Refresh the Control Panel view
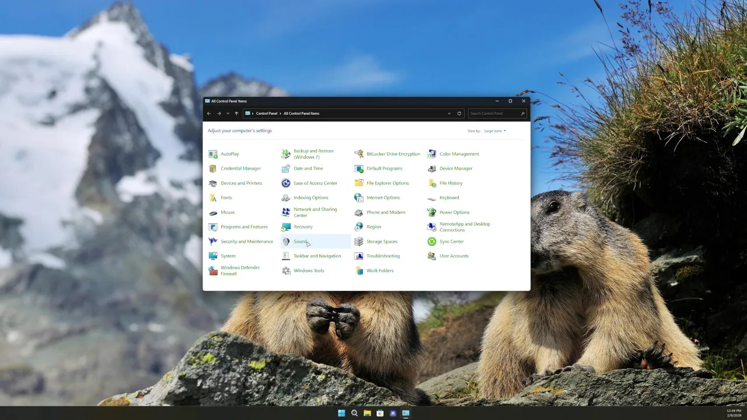 click(x=459, y=114)
